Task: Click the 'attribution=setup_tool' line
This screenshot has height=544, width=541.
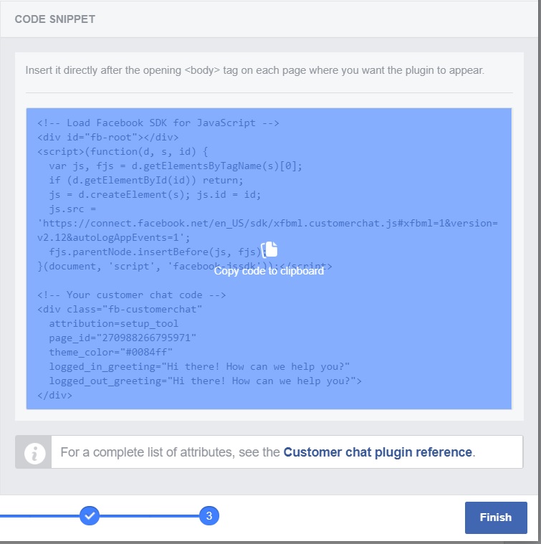Action: [x=114, y=324]
